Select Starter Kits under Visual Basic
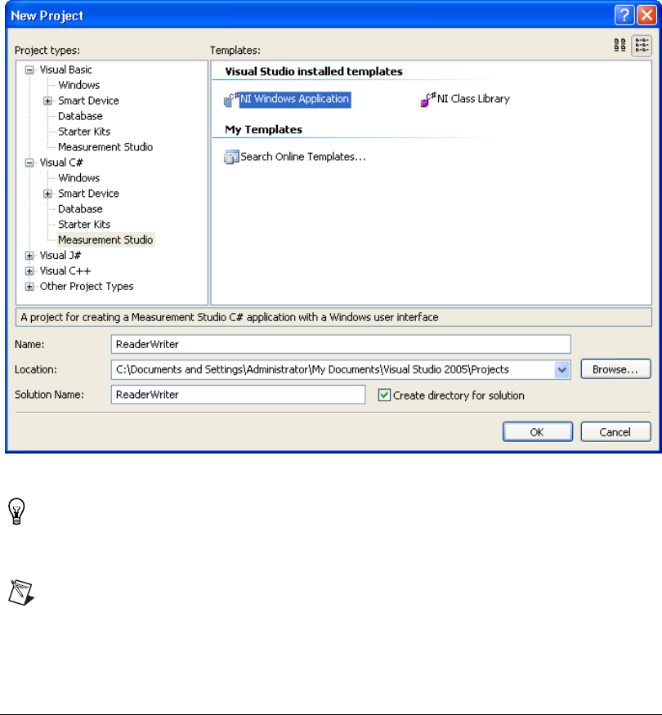Image resolution: width=662 pixels, height=715 pixels. [84, 132]
